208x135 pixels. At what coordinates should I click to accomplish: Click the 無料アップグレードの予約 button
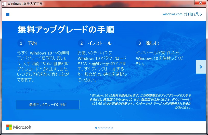click(x=48, y=105)
